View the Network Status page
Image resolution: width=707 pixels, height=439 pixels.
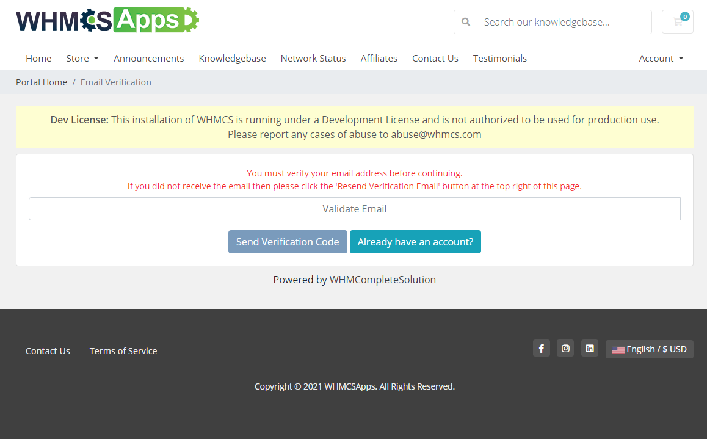coord(313,58)
